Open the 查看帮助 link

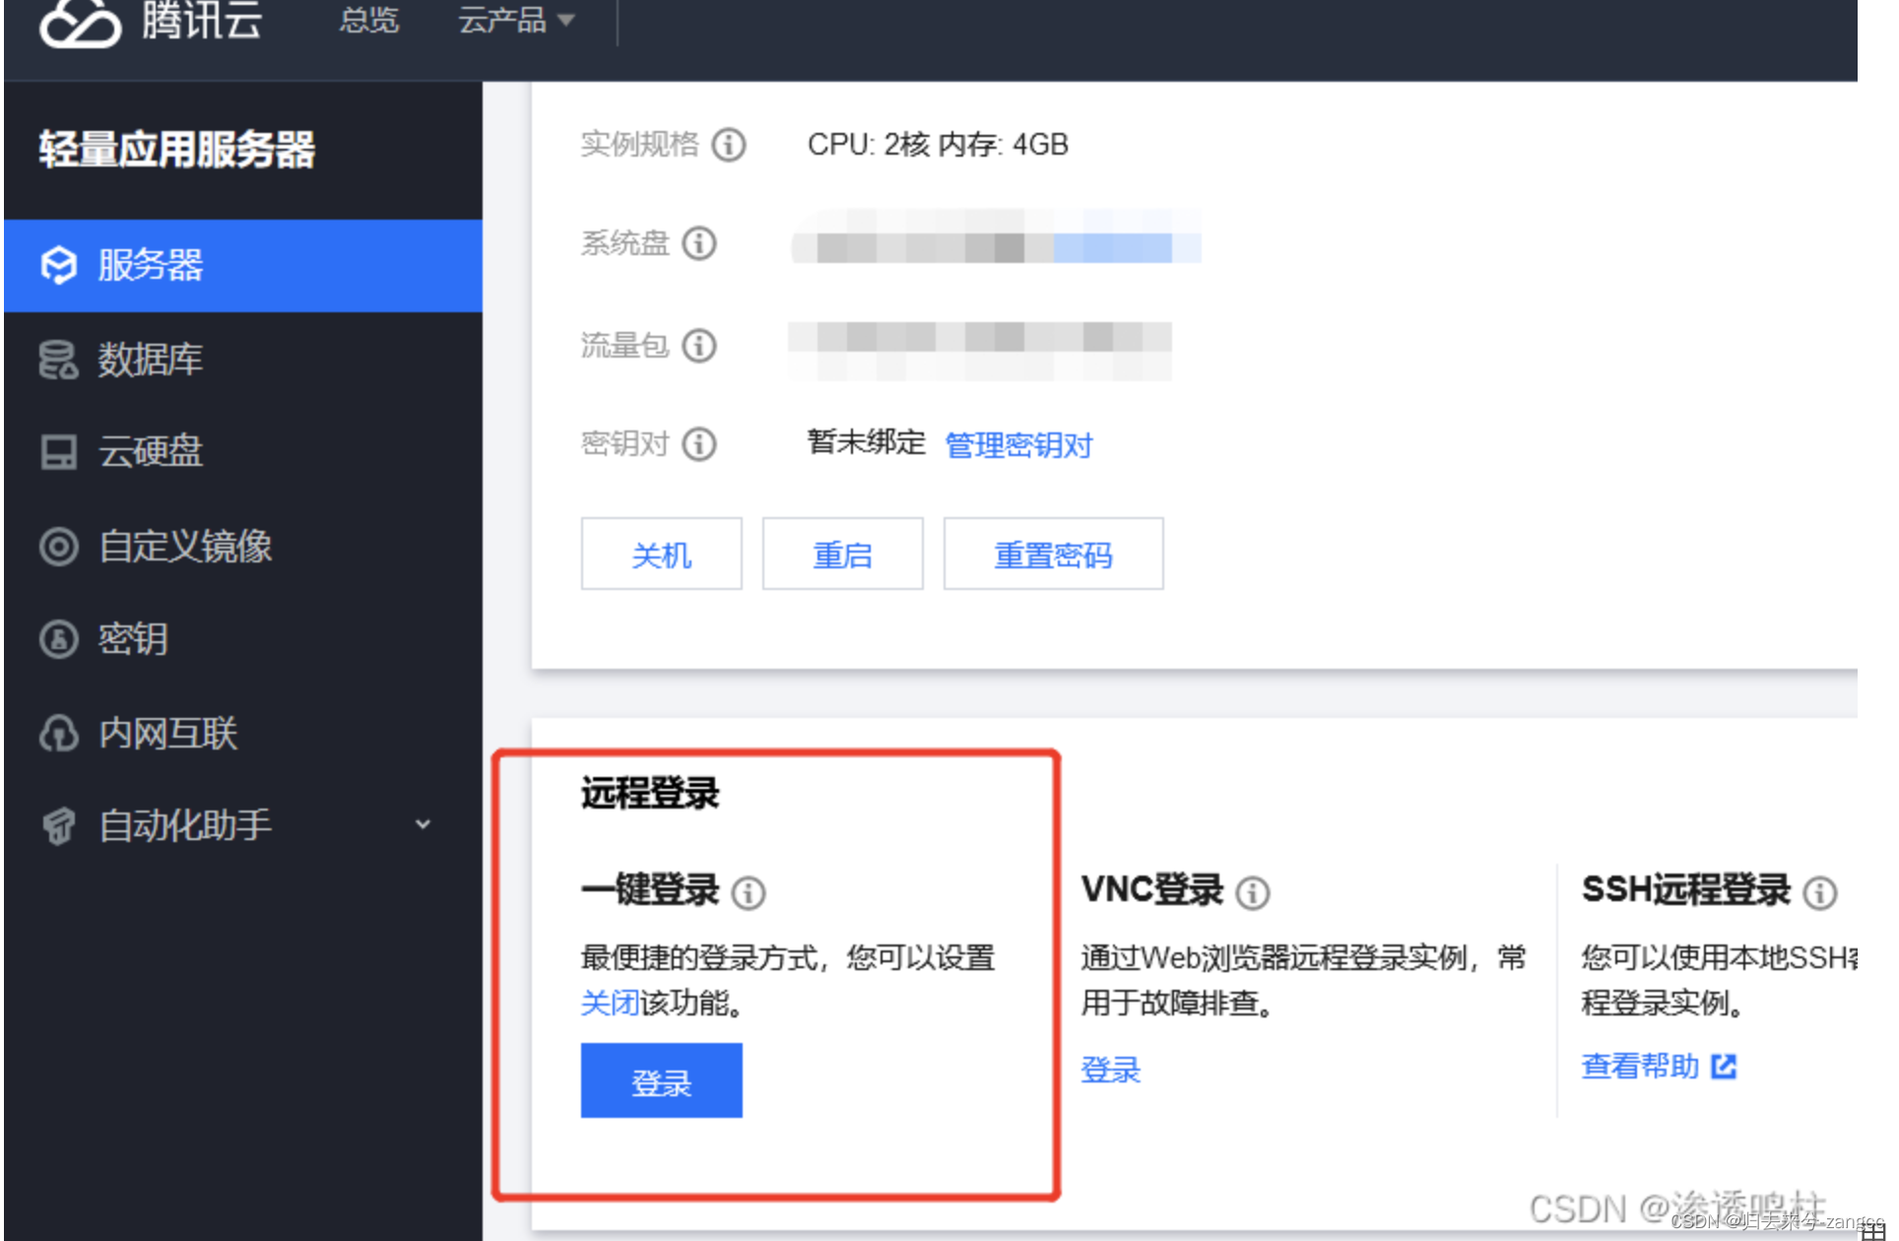pos(1640,1066)
